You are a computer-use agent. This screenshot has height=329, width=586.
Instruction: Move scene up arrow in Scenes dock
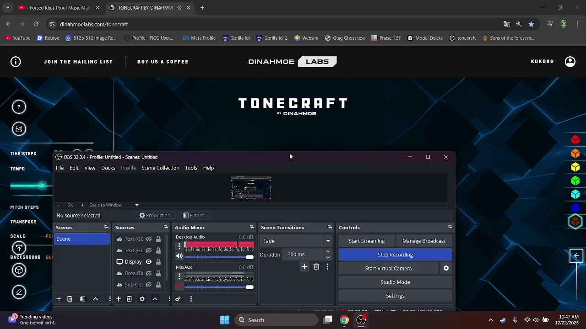96,299
